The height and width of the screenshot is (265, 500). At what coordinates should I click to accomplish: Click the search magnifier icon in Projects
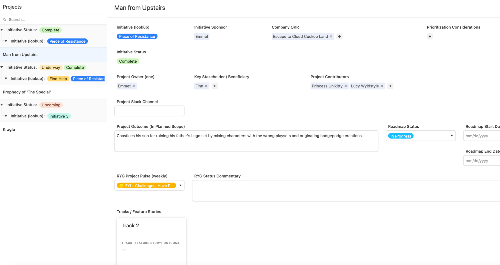[4, 20]
